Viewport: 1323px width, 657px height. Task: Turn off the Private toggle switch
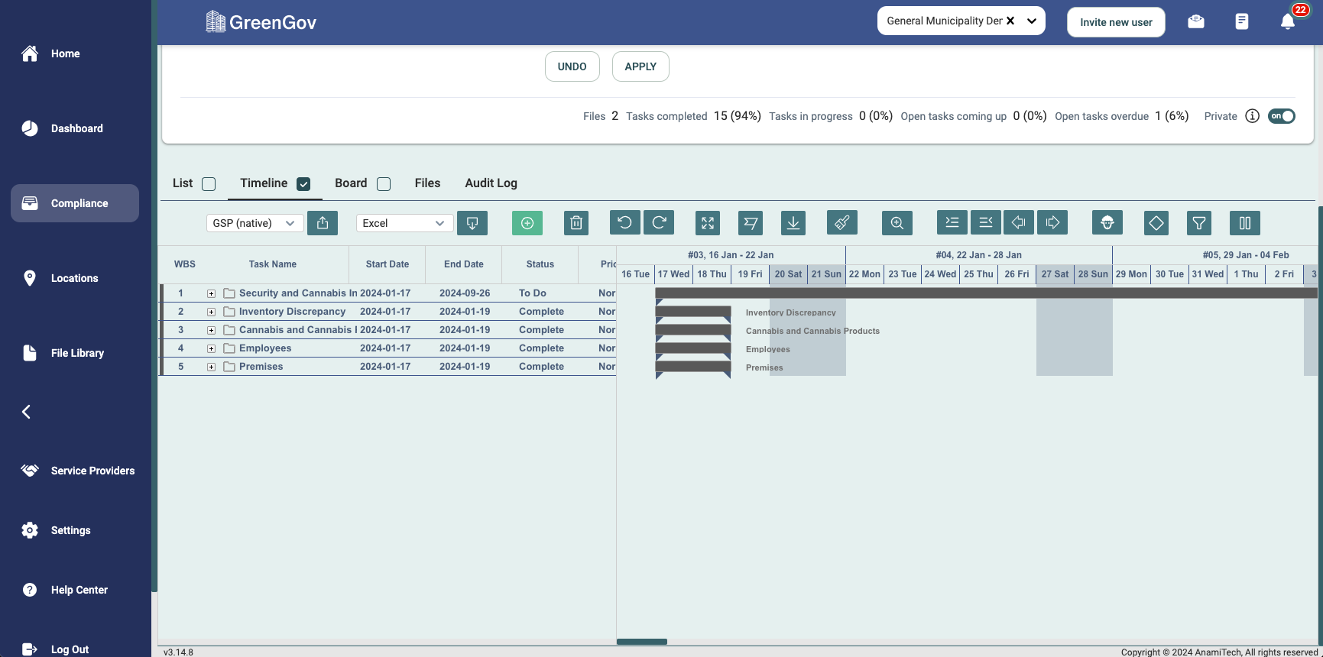pyautogui.click(x=1282, y=116)
